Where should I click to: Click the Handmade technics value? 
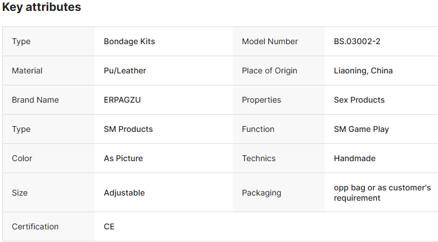(355, 158)
